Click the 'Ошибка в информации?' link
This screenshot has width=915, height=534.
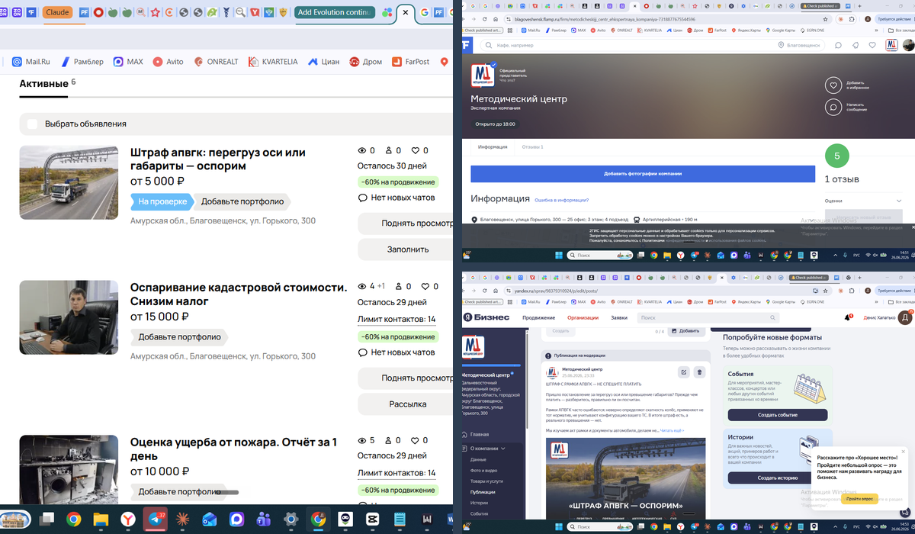pos(562,200)
